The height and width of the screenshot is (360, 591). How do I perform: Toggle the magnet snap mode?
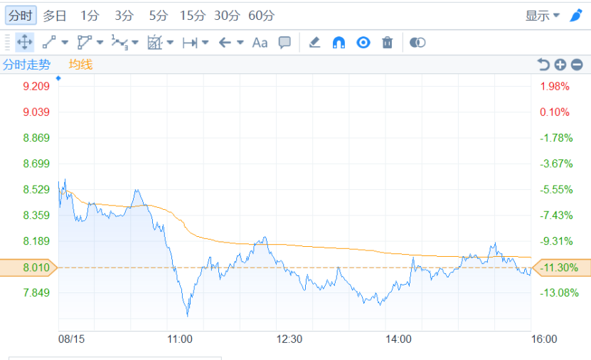339,42
